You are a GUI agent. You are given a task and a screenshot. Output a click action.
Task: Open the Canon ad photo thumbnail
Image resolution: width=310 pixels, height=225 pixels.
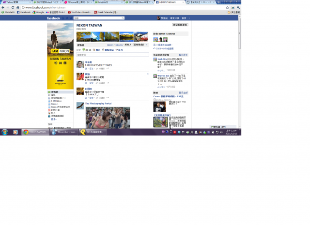(159, 106)
